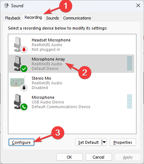
Task: Click the Sound speaker icon in title bar
Action: pyautogui.click(x=6, y=5)
